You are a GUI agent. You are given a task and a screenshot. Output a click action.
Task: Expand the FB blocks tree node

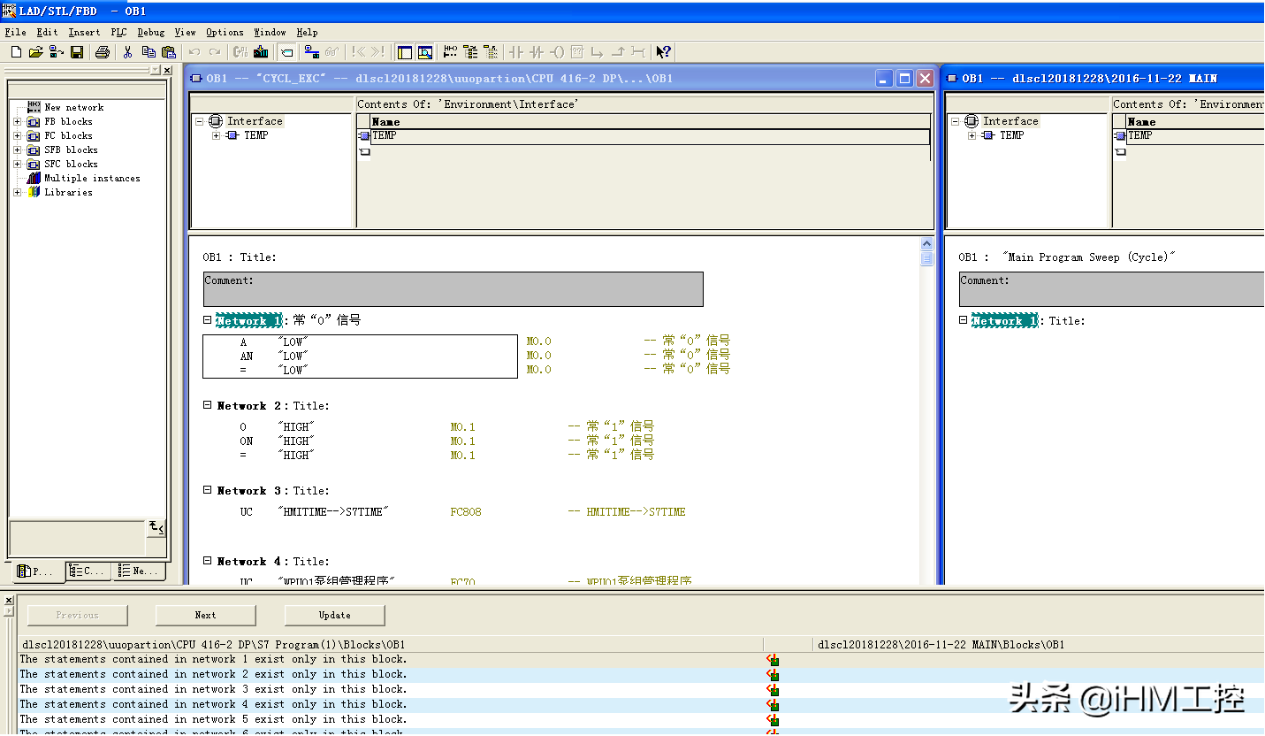tap(17, 122)
